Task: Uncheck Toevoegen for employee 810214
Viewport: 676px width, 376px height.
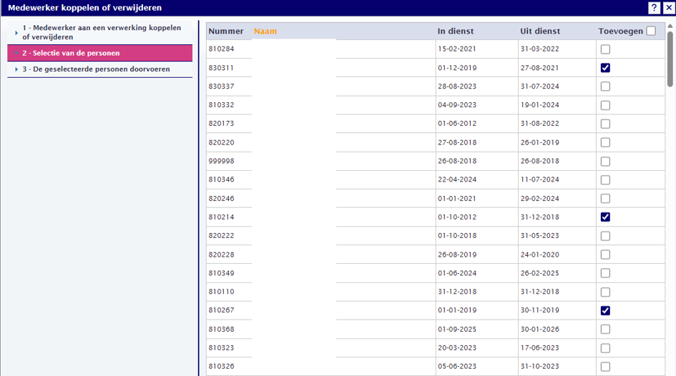Action: (x=605, y=217)
